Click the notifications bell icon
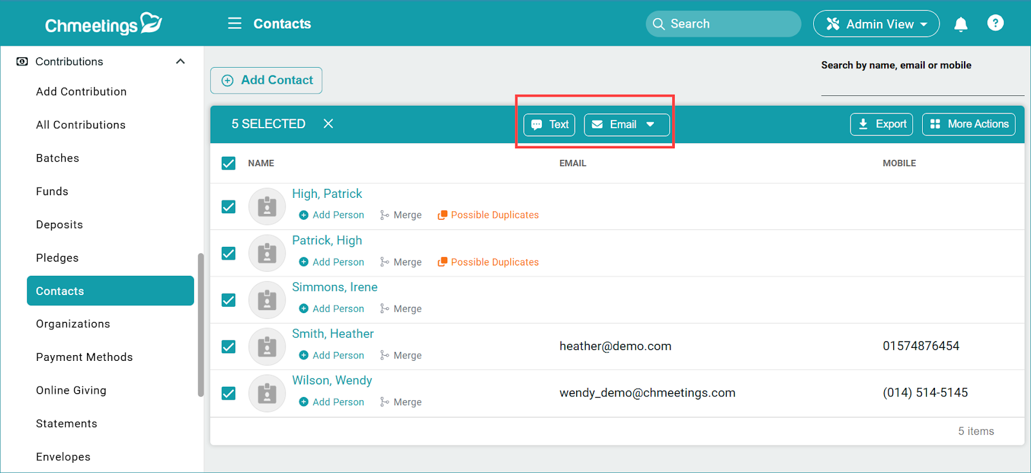This screenshot has height=473, width=1031. coord(960,24)
